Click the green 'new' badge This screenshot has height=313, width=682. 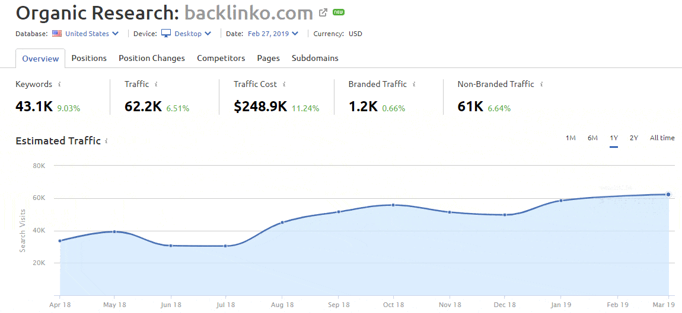pos(339,12)
